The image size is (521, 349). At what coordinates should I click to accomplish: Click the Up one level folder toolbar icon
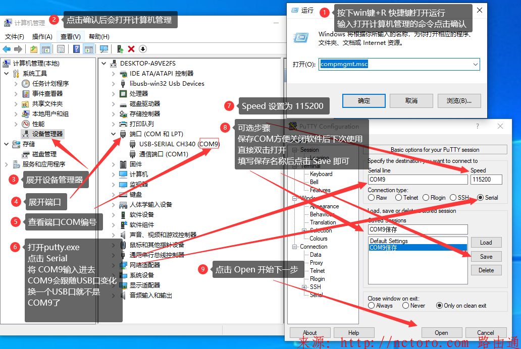[33, 49]
